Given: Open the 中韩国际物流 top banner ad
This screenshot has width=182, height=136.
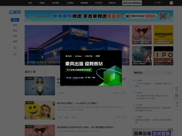Looking at the screenshot, I should [x=99, y=16].
